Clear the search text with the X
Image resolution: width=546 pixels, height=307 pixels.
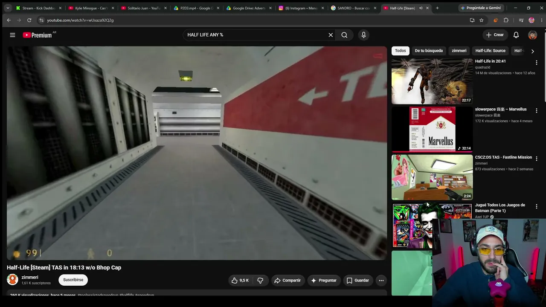coord(331,35)
